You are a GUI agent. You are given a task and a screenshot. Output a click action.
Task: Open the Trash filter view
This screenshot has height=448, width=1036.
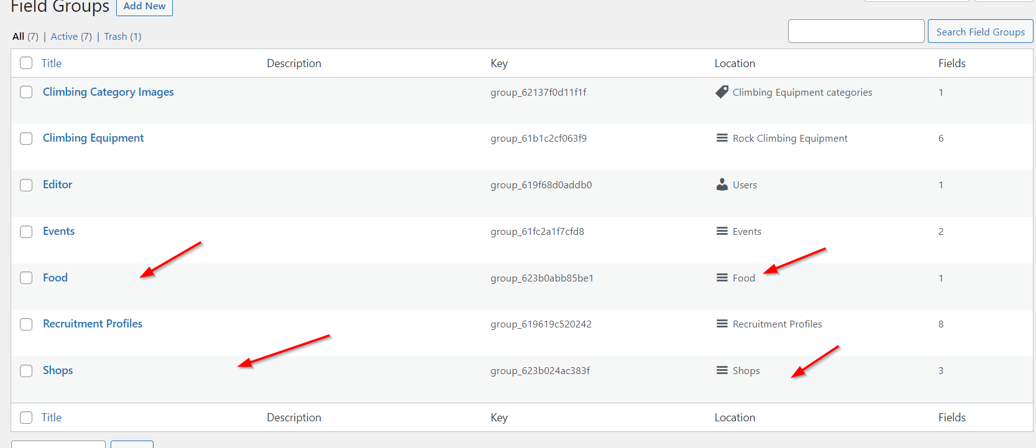click(116, 37)
